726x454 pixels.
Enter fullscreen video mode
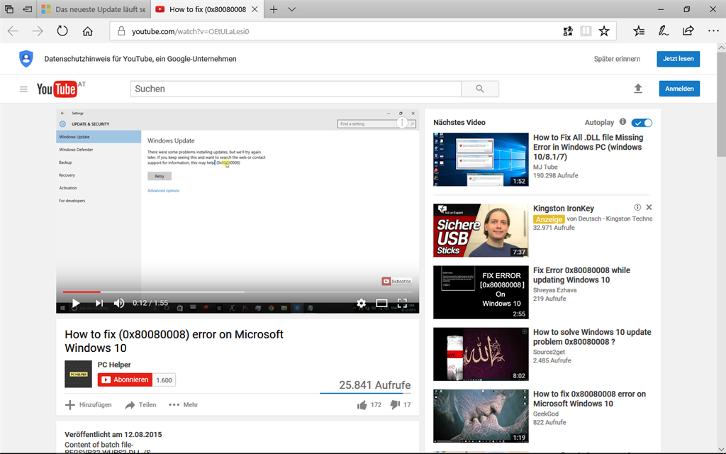coord(402,303)
